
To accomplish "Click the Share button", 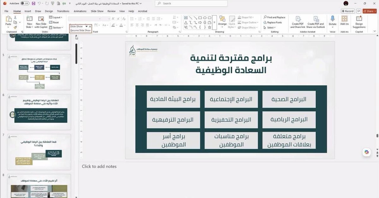I will pos(370,11).
